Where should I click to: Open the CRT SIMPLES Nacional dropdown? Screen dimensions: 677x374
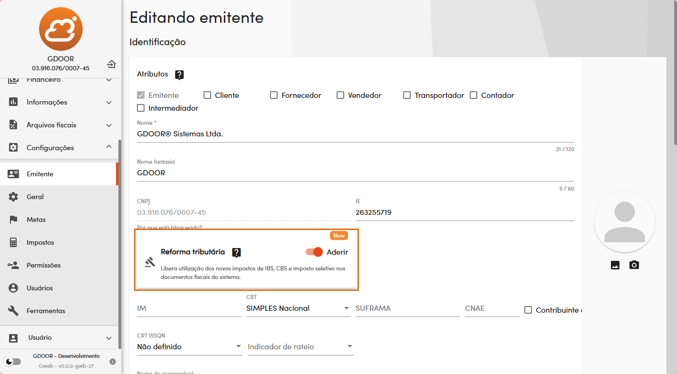click(298, 308)
